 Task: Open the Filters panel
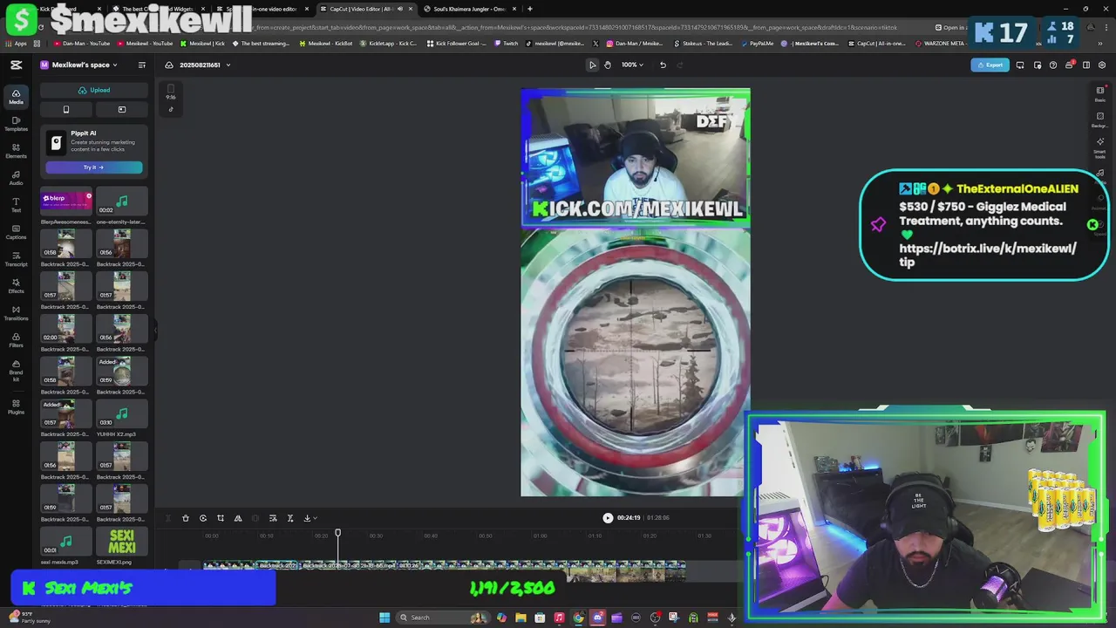pyautogui.click(x=16, y=340)
